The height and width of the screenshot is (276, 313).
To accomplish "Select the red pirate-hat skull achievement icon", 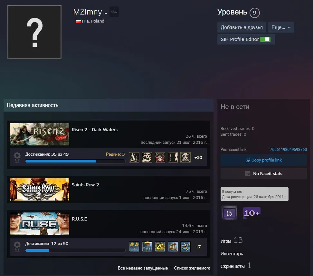I will coord(160,157).
